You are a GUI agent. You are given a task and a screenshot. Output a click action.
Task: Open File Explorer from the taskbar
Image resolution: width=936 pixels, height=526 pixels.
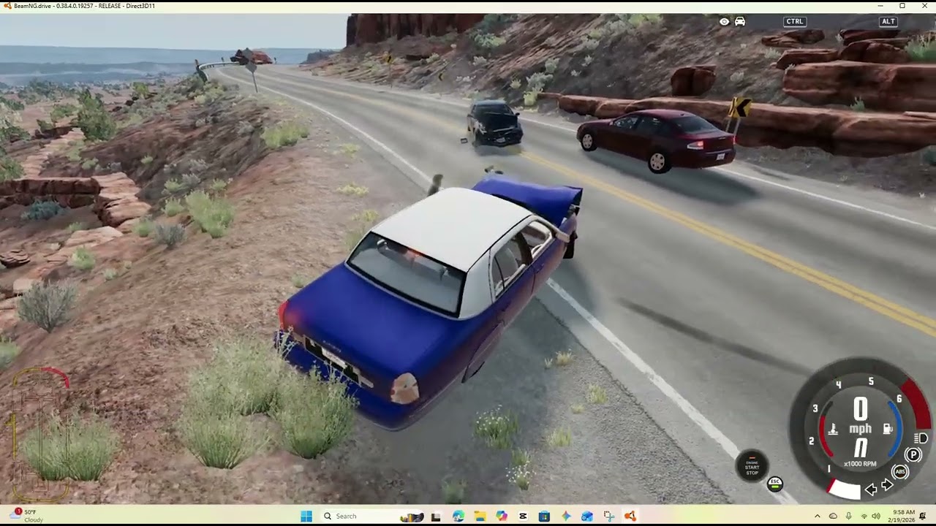point(480,516)
